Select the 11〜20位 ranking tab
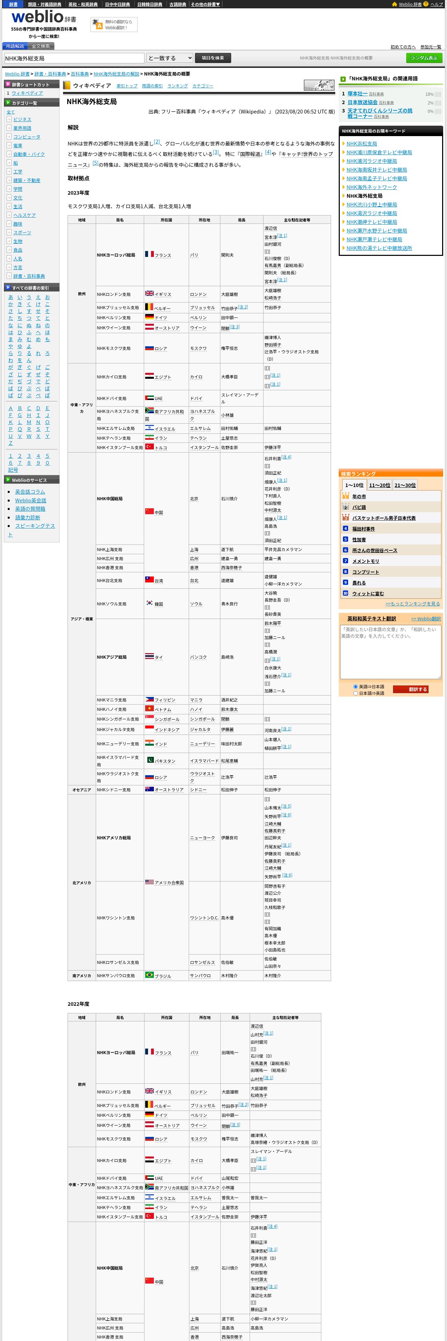This screenshot has width=447, height=1341. pos(379,485)
